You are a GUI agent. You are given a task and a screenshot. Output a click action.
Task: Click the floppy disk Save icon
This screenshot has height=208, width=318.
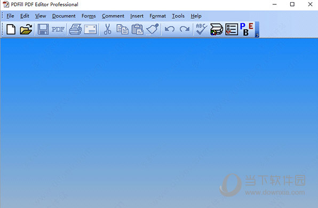[x=43, y=29]
